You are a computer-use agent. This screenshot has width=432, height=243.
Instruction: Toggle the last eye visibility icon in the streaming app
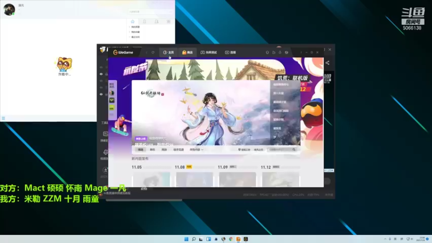point(101,94)
